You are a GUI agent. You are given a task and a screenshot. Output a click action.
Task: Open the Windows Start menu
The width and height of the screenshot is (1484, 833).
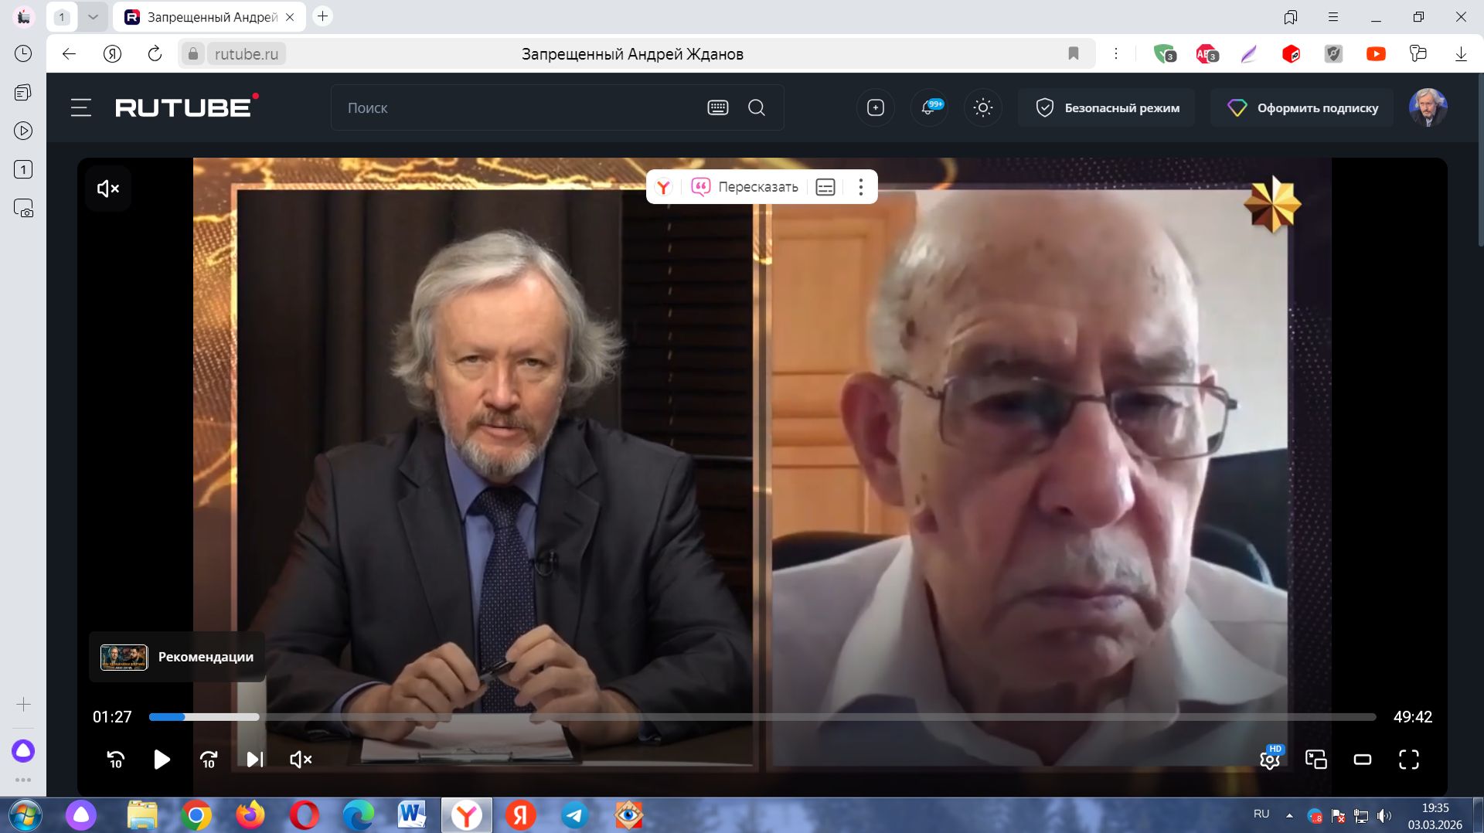coord(24,815)
